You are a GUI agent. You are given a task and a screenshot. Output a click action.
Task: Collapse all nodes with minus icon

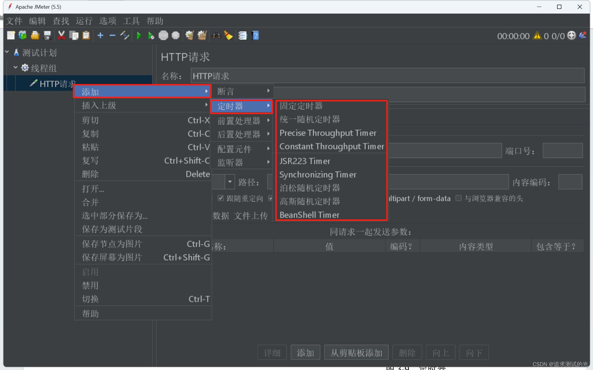click(x=112, y=36)
